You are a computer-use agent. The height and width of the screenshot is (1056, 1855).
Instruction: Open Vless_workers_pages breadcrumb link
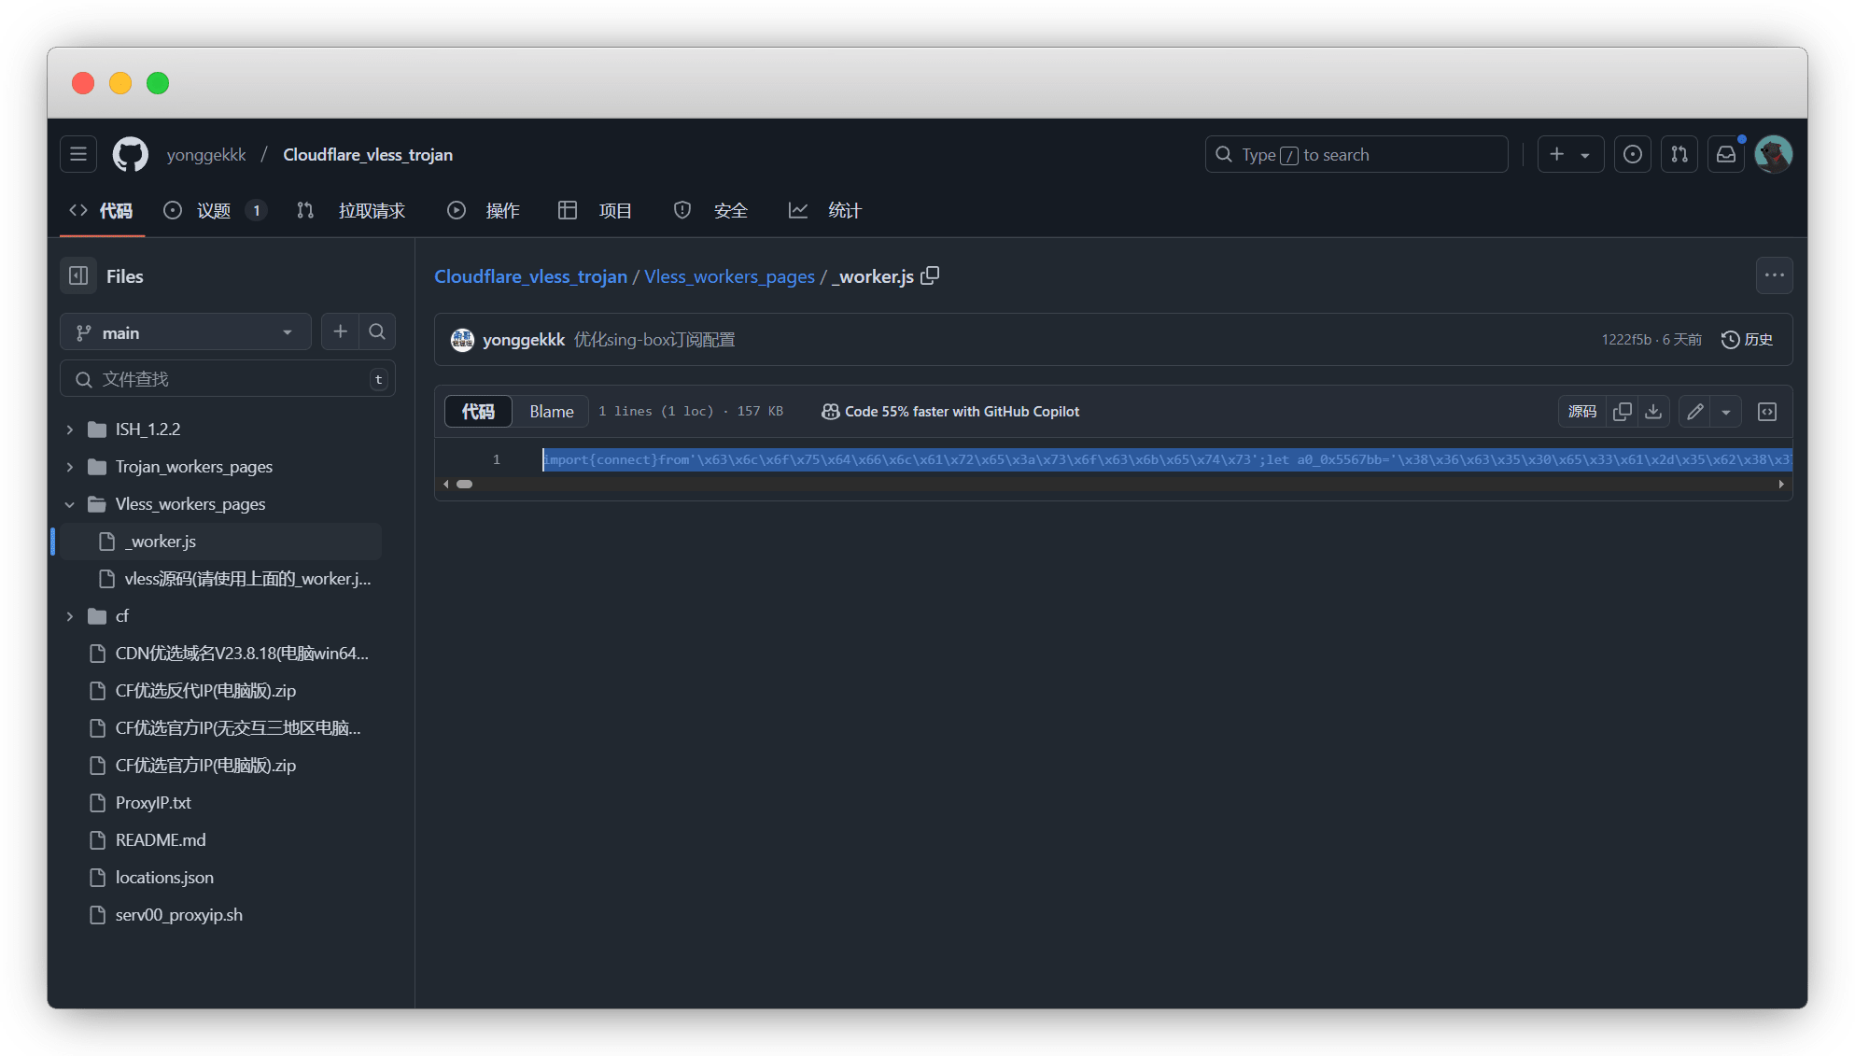pyautogui.click(x=729, y=276)
